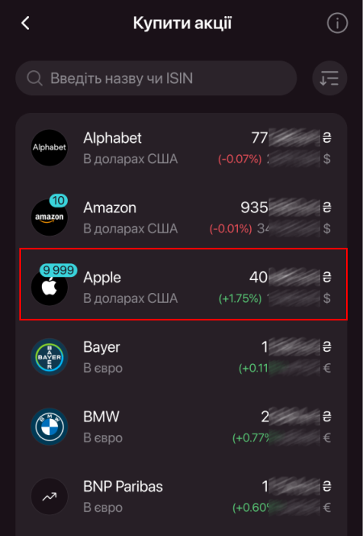Tap the BNP Paribas chart icon
363x536 pixels.
[x=49, y=496]
